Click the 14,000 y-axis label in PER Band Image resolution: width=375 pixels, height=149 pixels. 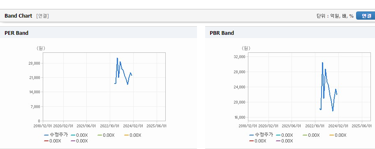[35, 92]
